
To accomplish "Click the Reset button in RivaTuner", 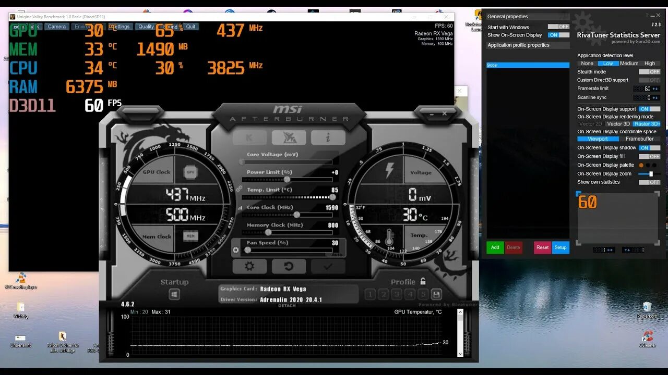I will [543, 247].
